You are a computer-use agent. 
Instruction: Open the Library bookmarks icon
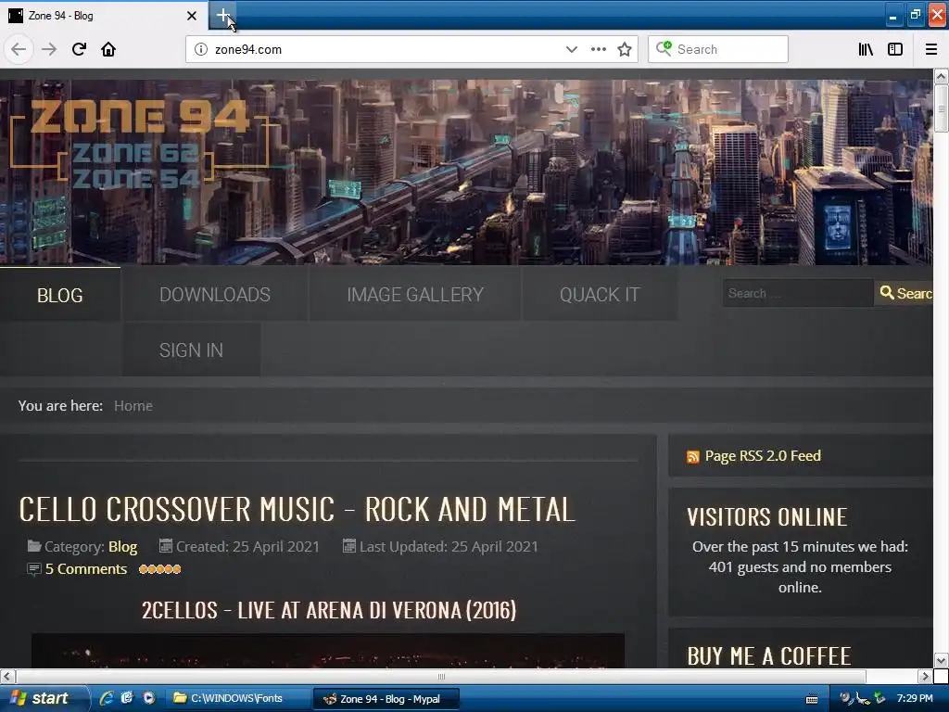866,49
